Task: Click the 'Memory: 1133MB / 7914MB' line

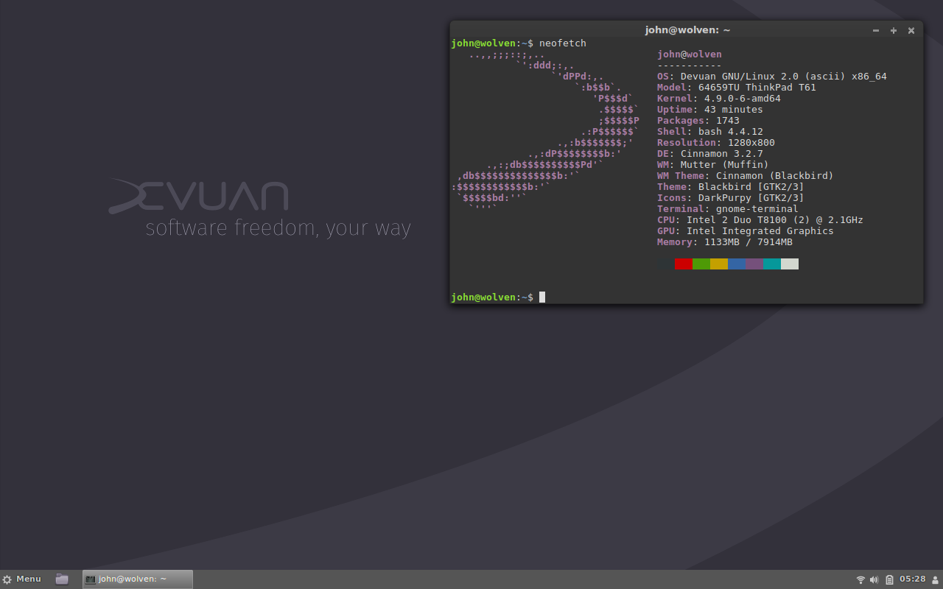Action: tap(725, 242)
